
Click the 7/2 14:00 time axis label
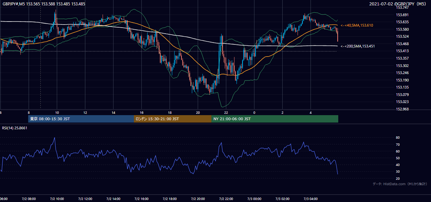click(x=113, y=199)
